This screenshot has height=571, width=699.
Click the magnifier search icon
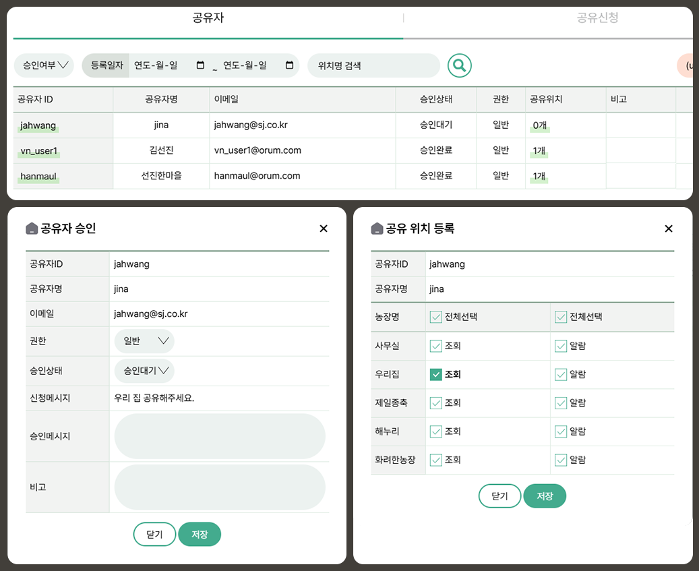459,65
